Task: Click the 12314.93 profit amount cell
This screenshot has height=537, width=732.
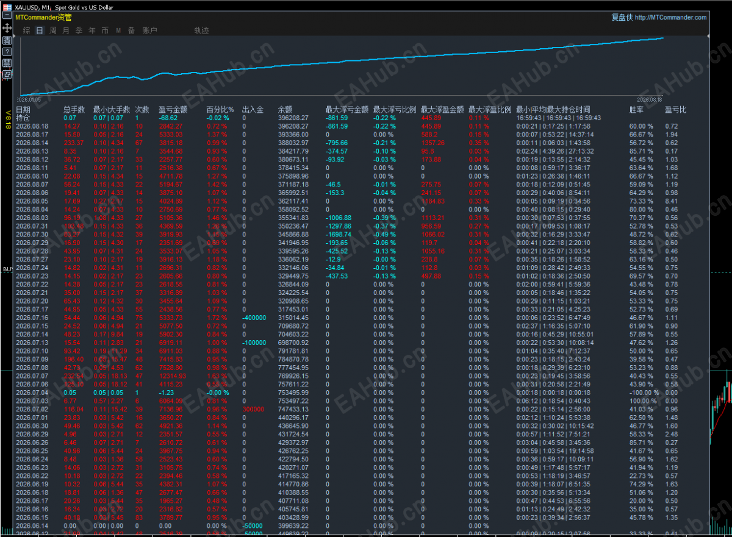Action: tap(174, 376)
